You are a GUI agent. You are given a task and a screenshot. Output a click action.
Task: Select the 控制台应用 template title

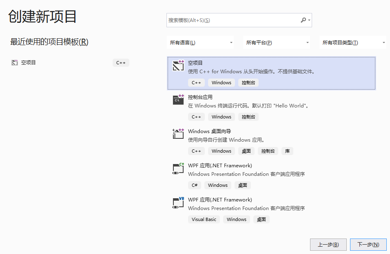click(x=200, y=97)
